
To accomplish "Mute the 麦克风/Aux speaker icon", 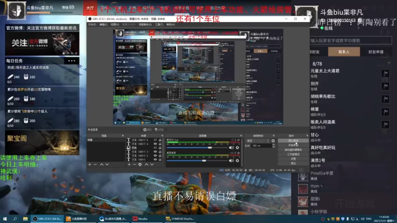I will pos(231,147).
